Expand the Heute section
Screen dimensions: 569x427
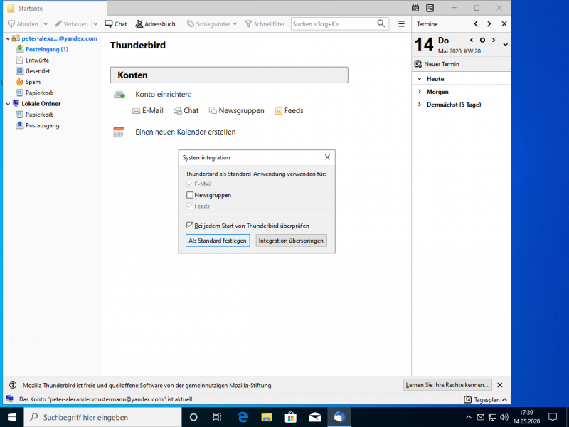coord(420,79)
